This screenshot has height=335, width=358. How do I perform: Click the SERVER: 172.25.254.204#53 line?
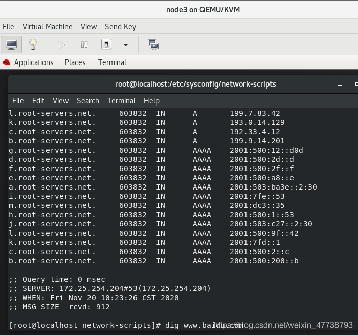[x=109, y=288]
